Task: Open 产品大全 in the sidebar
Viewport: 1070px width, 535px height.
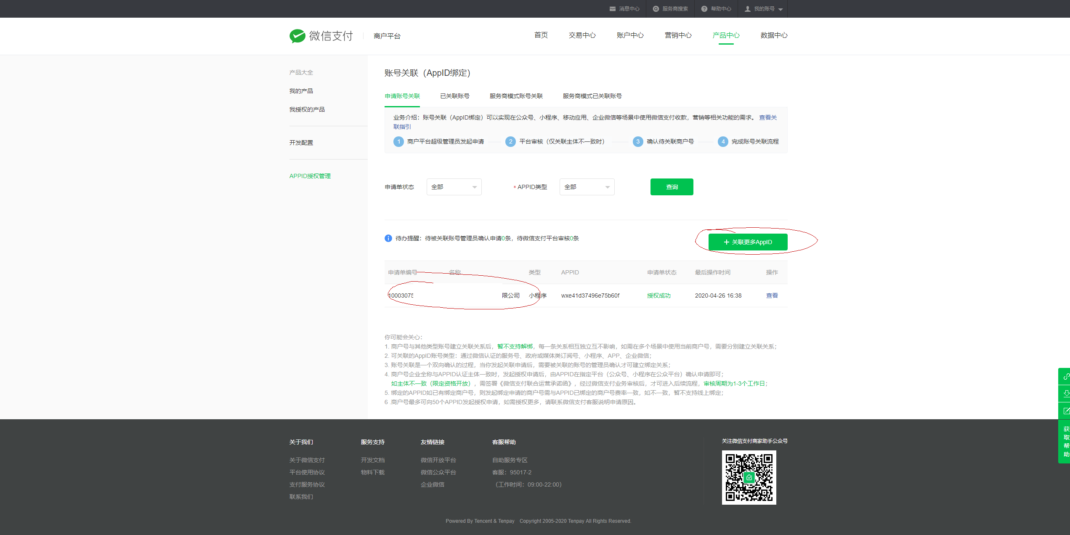Action: [x=301, y=72]
